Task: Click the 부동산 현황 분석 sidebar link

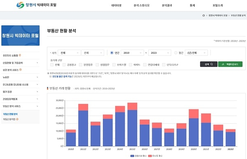Action: coord(10,114)
